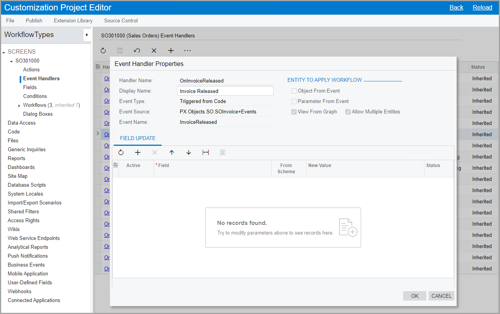Add a new field update row
Screen dimensions: 500x314
pyautogui.click(x=138, y=152)
